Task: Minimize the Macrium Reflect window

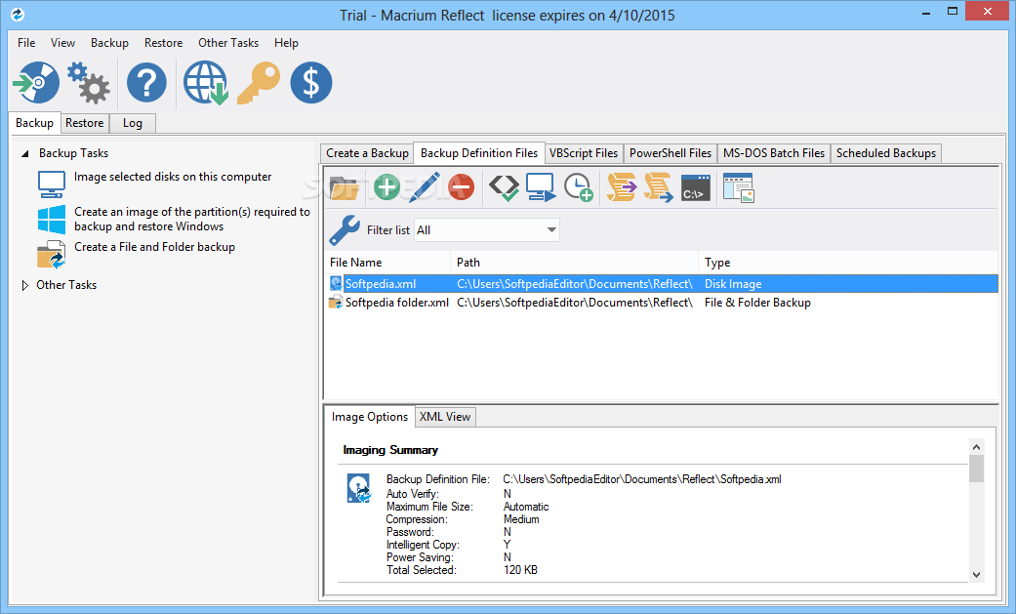Action: [926, 12]
